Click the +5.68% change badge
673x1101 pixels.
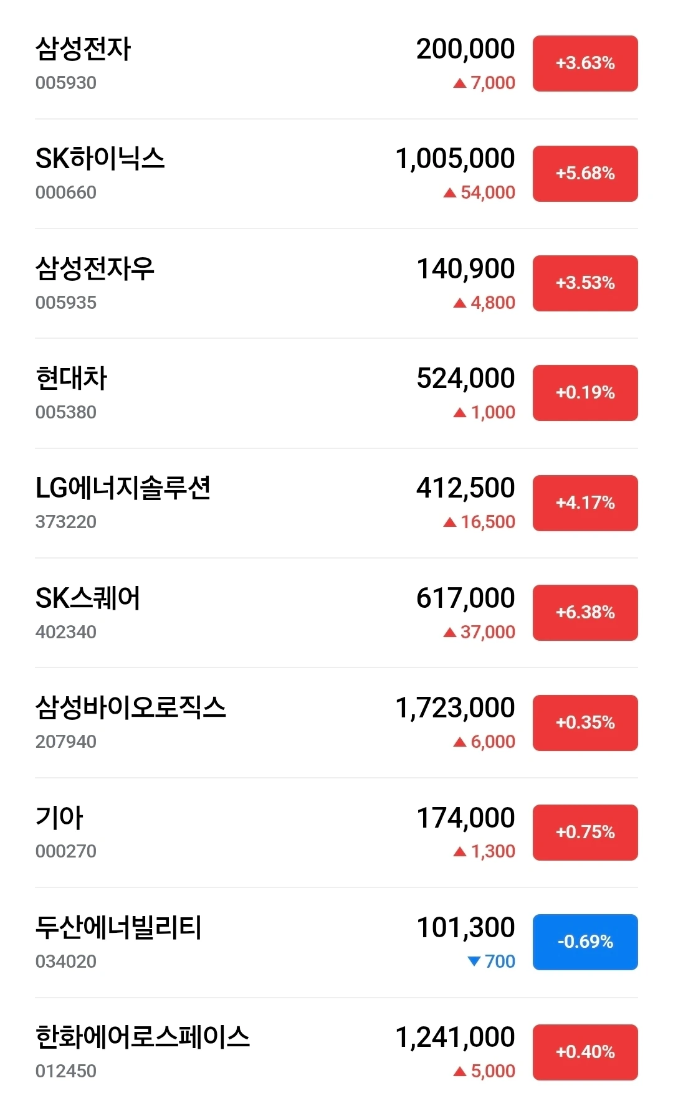click(585, 173)
